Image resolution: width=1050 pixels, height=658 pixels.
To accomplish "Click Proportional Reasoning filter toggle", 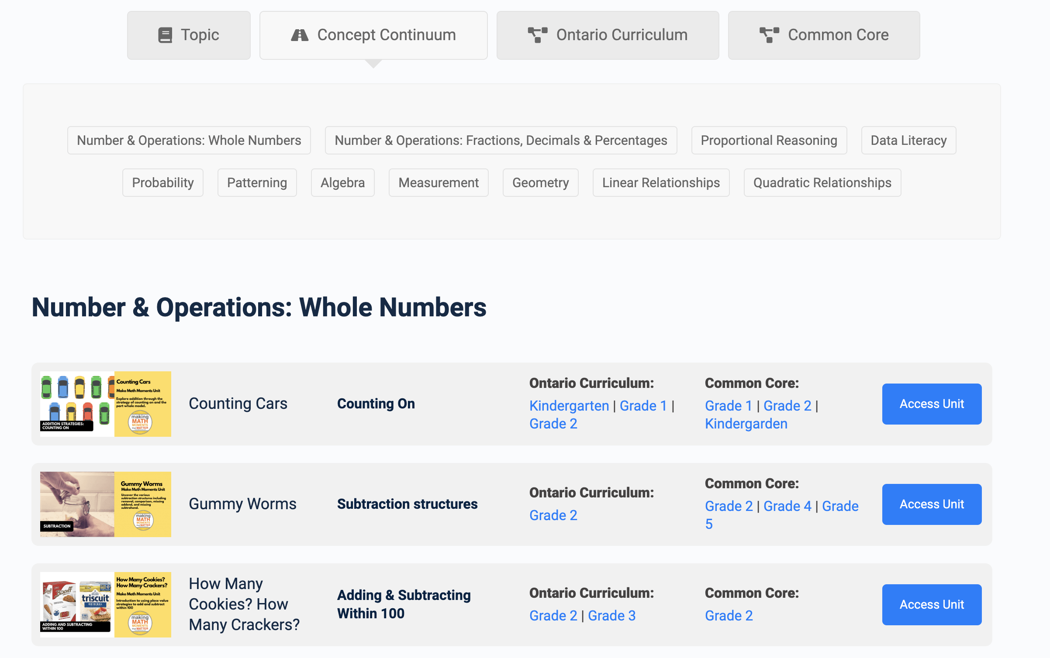I will pyautogui.click(x=769, y=140).
